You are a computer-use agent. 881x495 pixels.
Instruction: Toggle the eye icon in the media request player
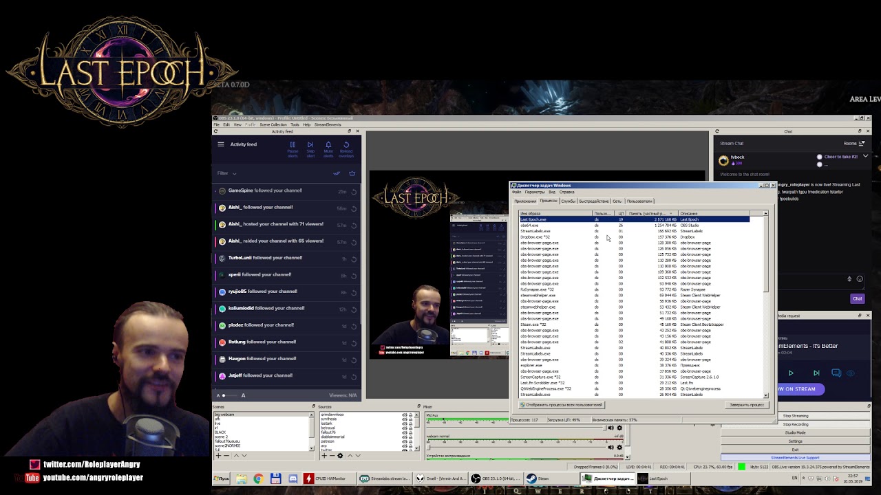point(851,373)
